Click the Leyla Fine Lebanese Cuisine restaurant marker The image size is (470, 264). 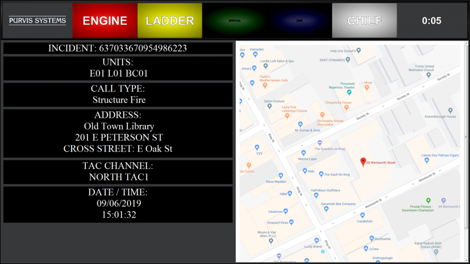coord(287,116)
